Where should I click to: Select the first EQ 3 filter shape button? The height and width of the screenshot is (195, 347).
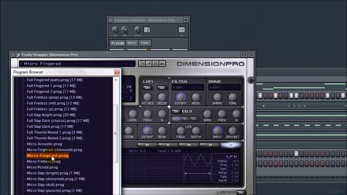coord(176,119)
